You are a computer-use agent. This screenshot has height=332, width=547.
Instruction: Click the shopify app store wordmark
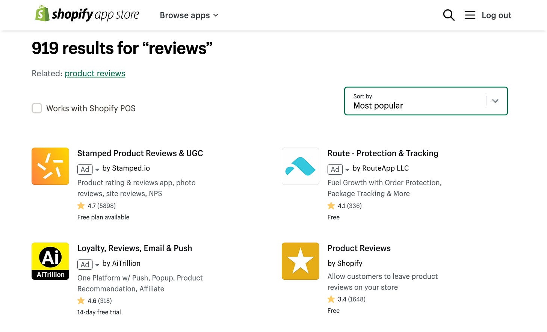click(x=95, y=15)
